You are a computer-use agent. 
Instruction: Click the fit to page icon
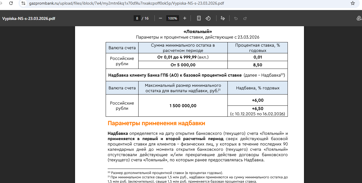pos(199,18)
